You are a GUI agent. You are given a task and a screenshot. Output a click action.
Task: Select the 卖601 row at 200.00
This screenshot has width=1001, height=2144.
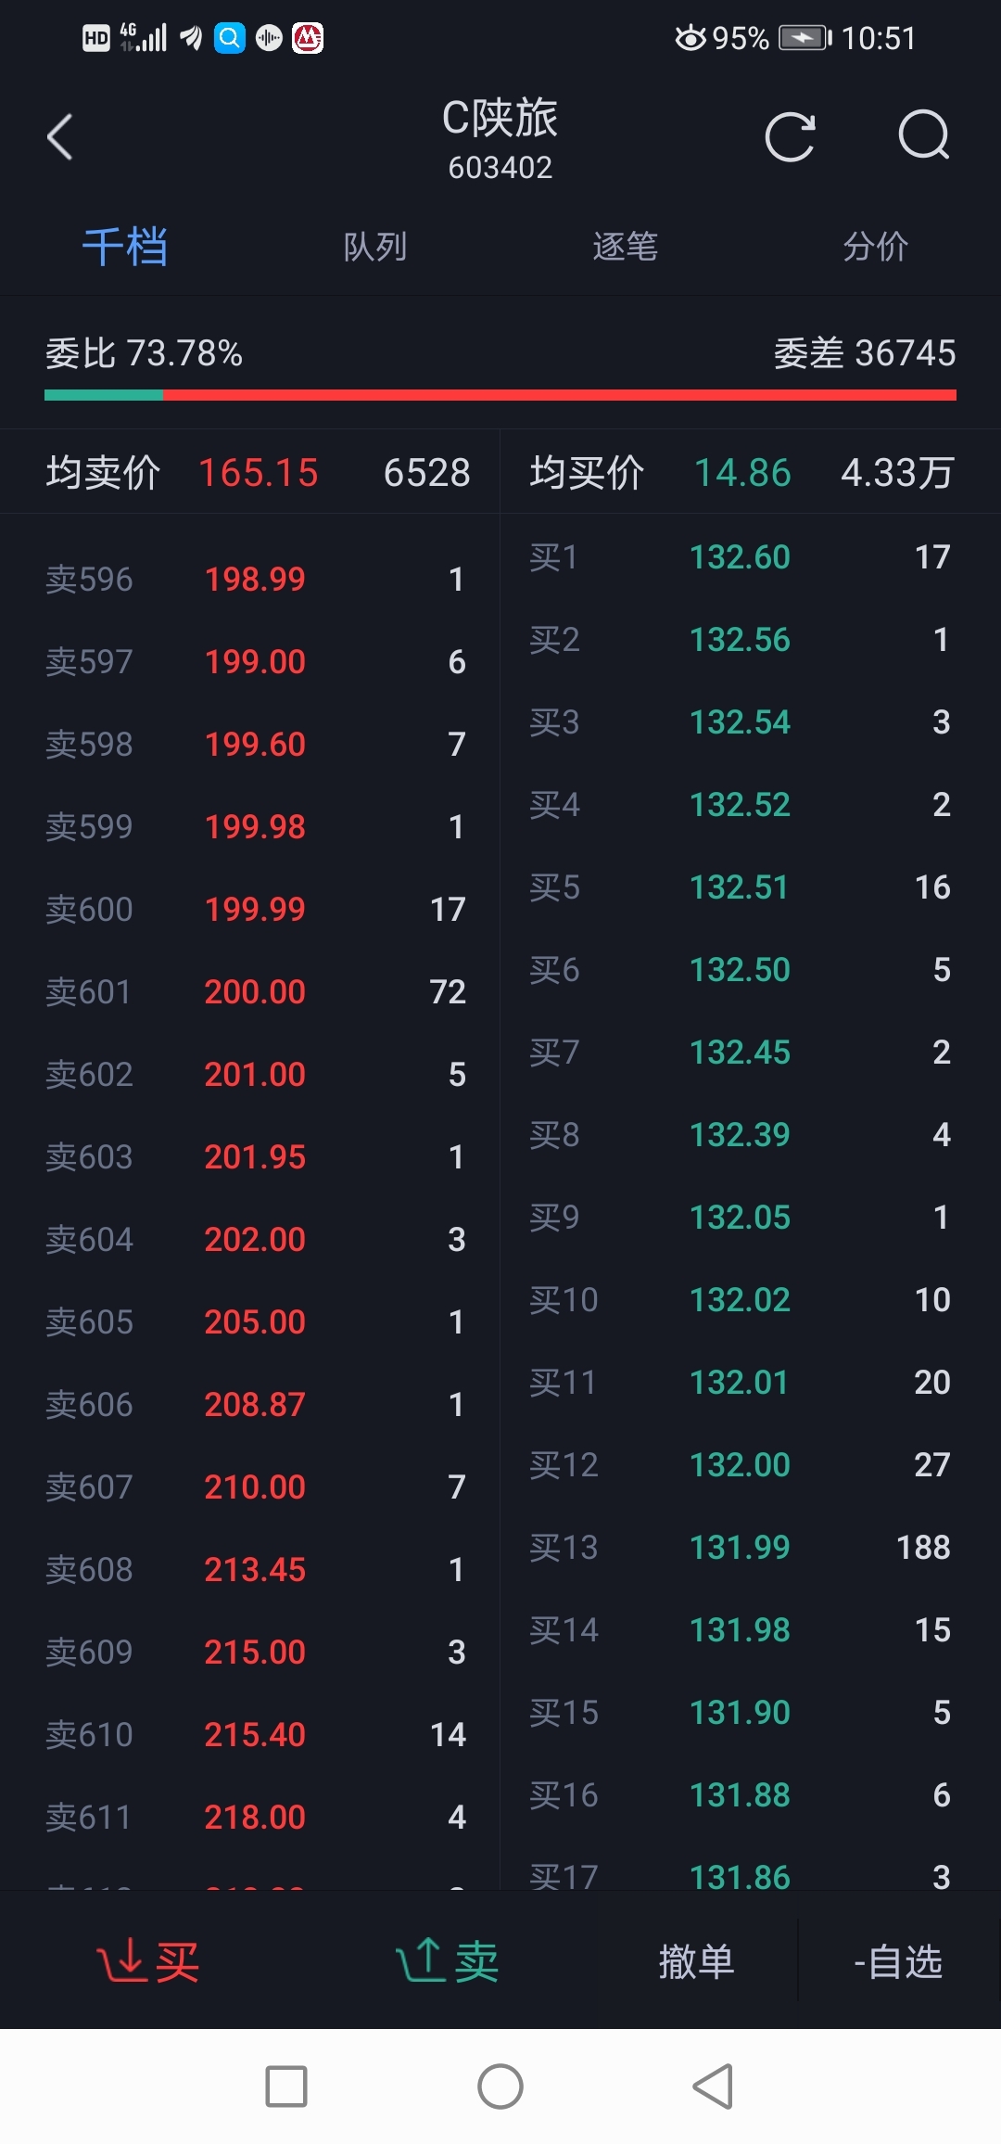point(255,991)
